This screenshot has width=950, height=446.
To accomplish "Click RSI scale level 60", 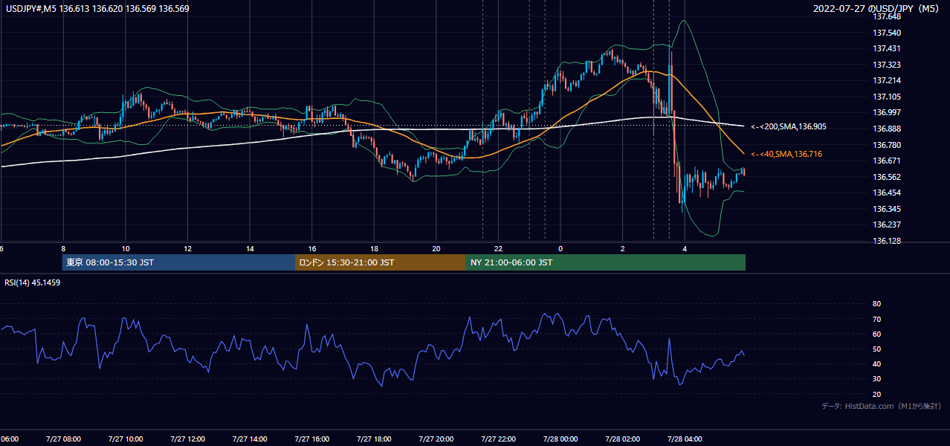I will (x=876, y=334).
